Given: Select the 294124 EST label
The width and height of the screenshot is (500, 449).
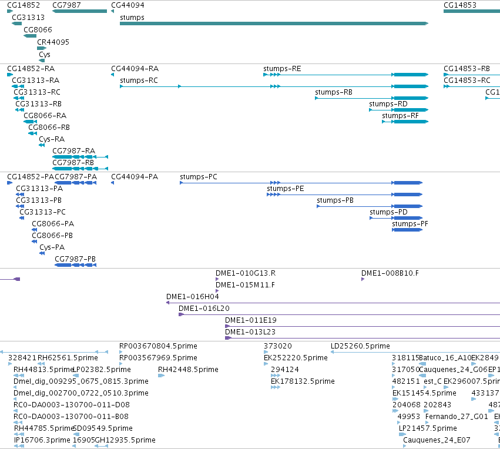Looking at the screenshot, I should click(x=285, y=370).
